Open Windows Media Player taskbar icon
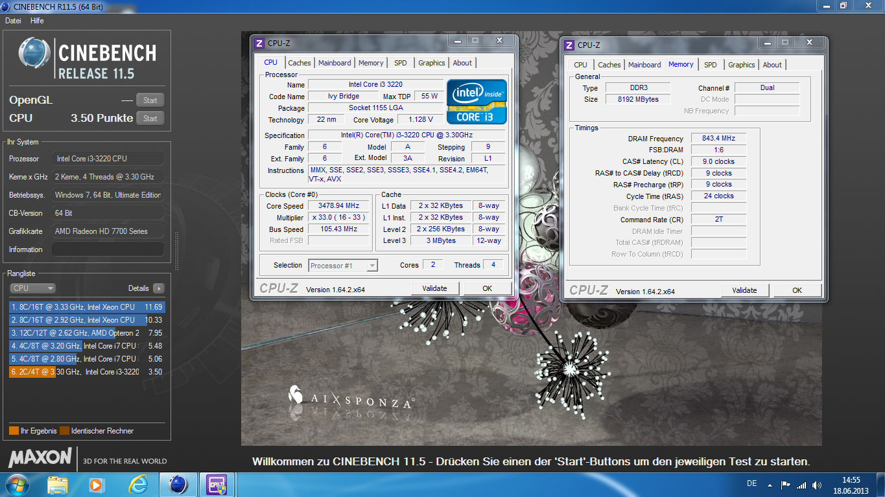The width and height of the screenshot is (885, 497). 96,485
